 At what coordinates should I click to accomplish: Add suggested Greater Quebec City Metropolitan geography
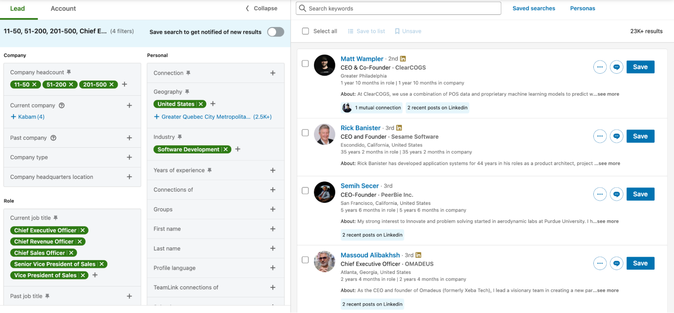pyautogui.click(x=213, y=117)
